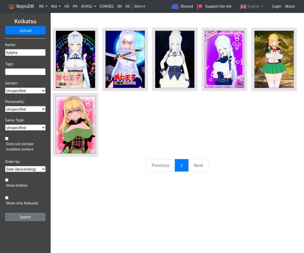Open the HC section
The width and height of the screenshot is (304, 253).
click(128, 6)
